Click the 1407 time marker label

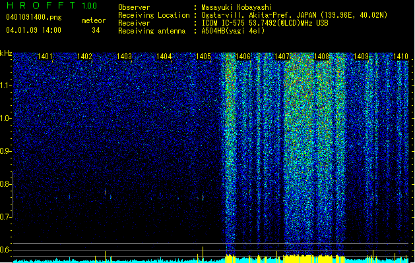click(282, 57)
